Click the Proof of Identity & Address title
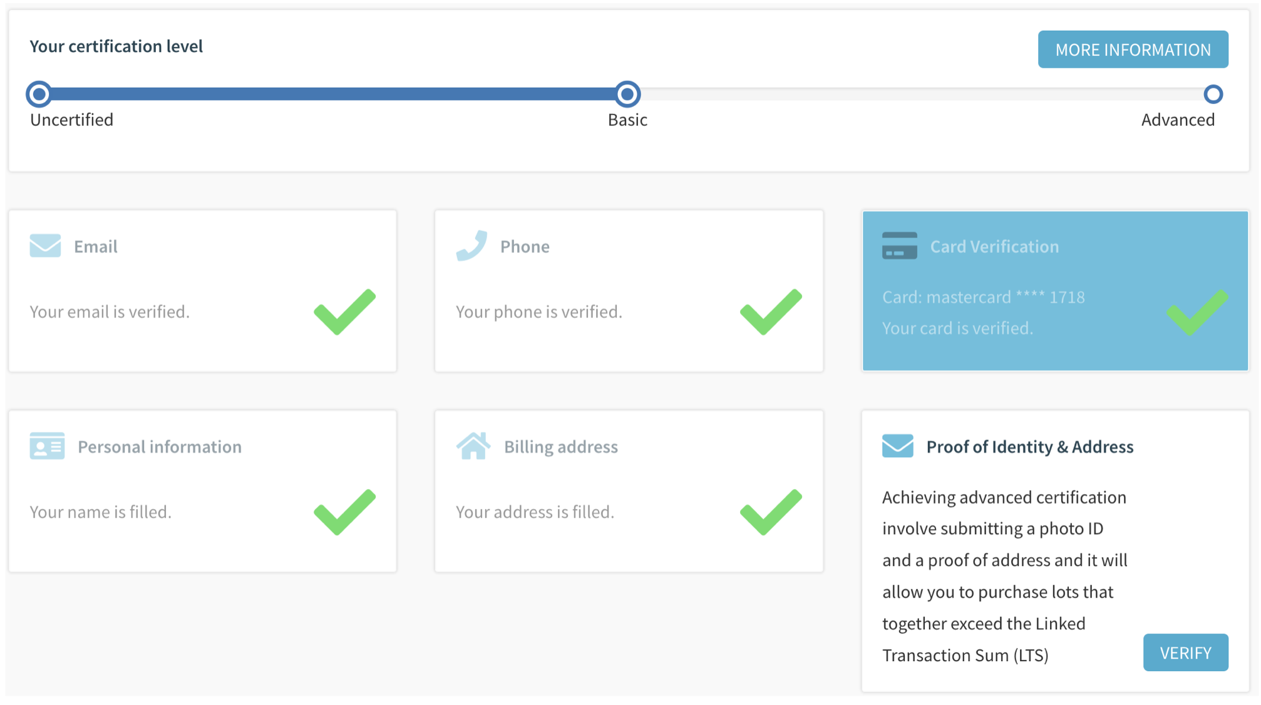This screenshot has height=705, width=1261. 1029,446
